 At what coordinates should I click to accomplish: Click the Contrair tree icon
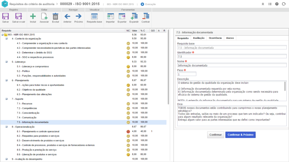(x=146, y=16)
